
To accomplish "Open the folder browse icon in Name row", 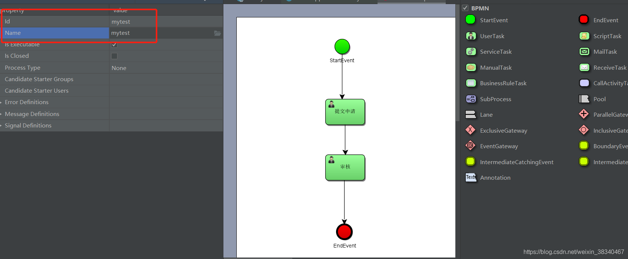I will point(217,33).
